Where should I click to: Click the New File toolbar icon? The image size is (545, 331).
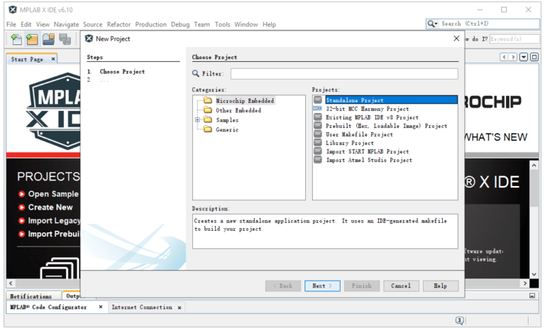click(15, 39)
